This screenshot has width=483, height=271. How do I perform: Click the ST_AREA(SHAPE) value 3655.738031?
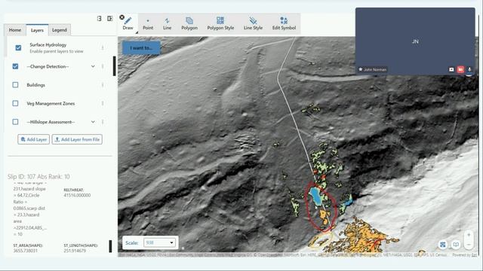[25, 251]
